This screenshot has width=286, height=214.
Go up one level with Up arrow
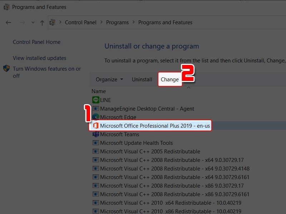point(42,23)
